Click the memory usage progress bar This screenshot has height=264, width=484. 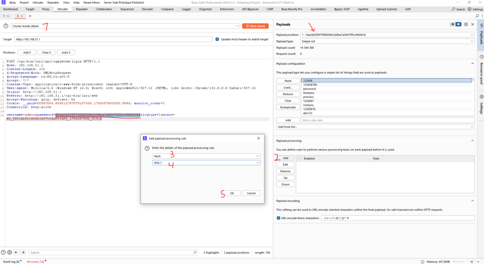pos(458,262)
